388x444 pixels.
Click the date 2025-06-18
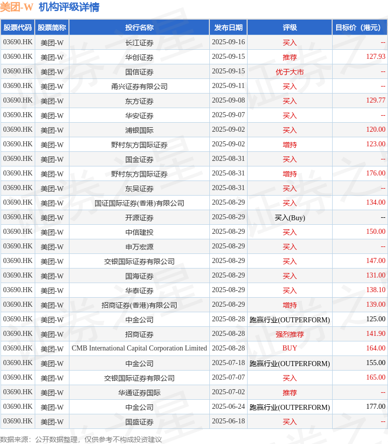[x=228, y=421]
